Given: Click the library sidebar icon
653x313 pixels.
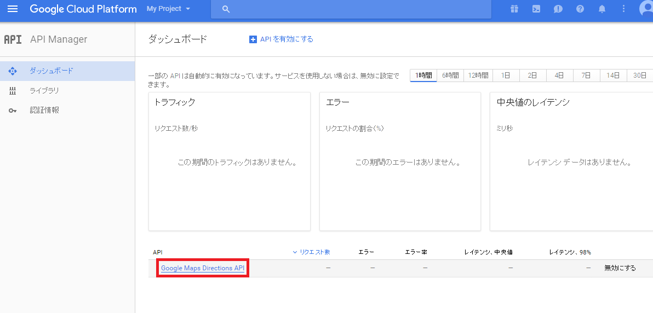Looking at the screenshot, I should coord(13,91).
